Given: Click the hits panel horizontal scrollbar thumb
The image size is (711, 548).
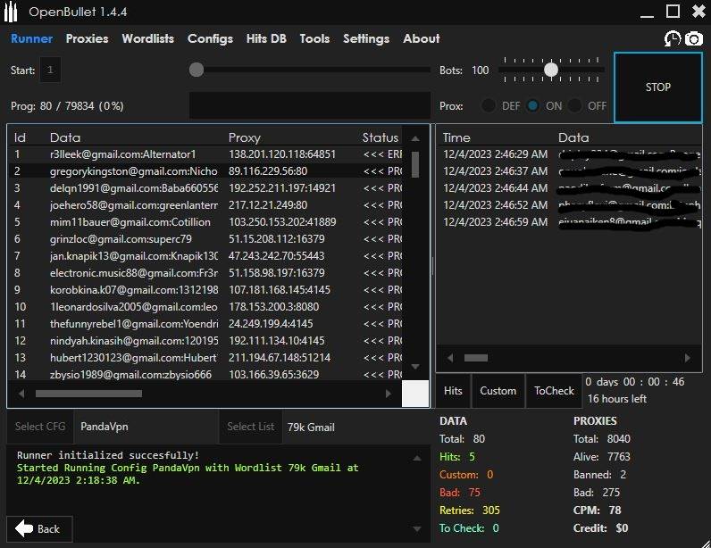Looking at the screenshot, I should coord(476,358).
